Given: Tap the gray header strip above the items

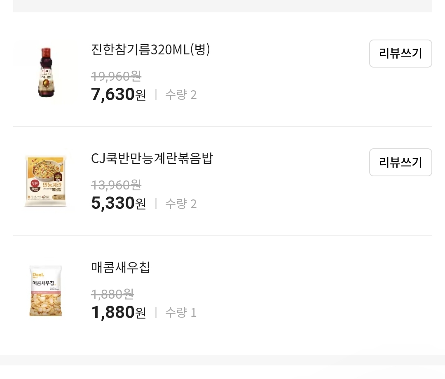Looking at the screenshot, I should tap(222, 6).
